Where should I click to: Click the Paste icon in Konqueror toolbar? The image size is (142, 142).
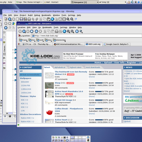(x=53, y=31)
